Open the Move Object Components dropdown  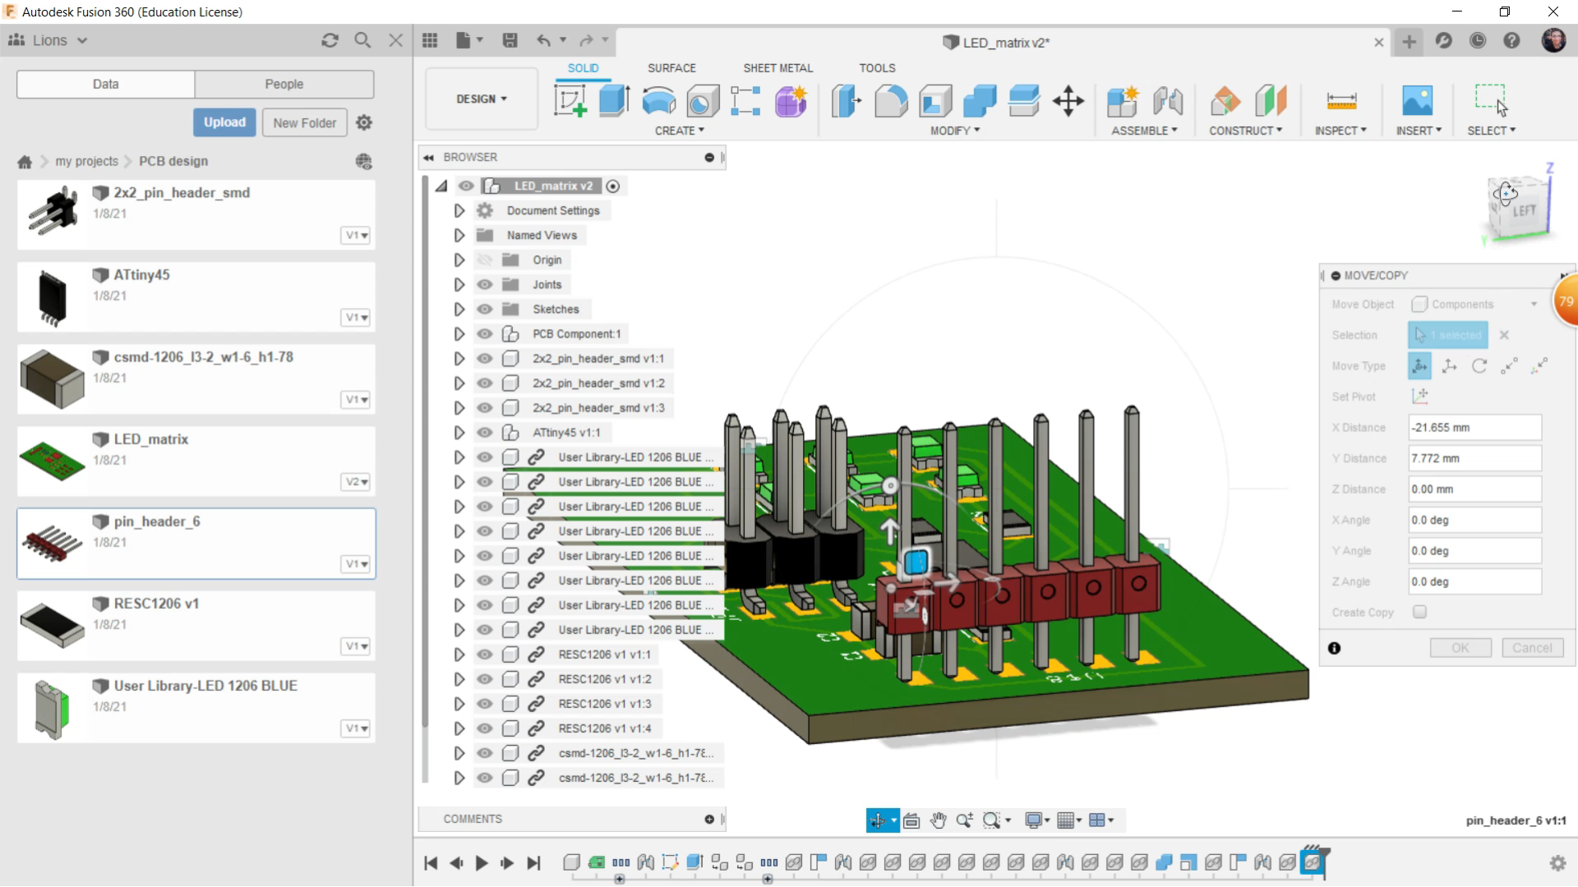(1533, 304)
